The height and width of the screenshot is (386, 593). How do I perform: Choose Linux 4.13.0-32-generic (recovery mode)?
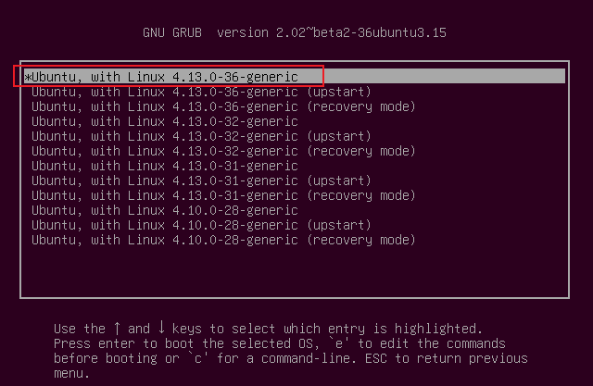click(223, 151)
